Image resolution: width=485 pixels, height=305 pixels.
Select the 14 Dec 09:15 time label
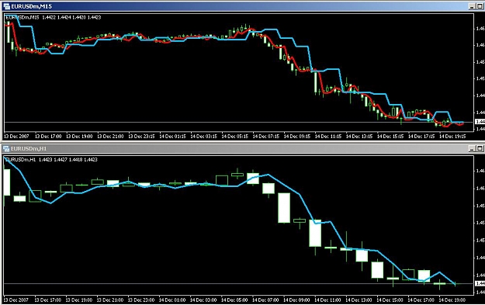click(297, 136)
